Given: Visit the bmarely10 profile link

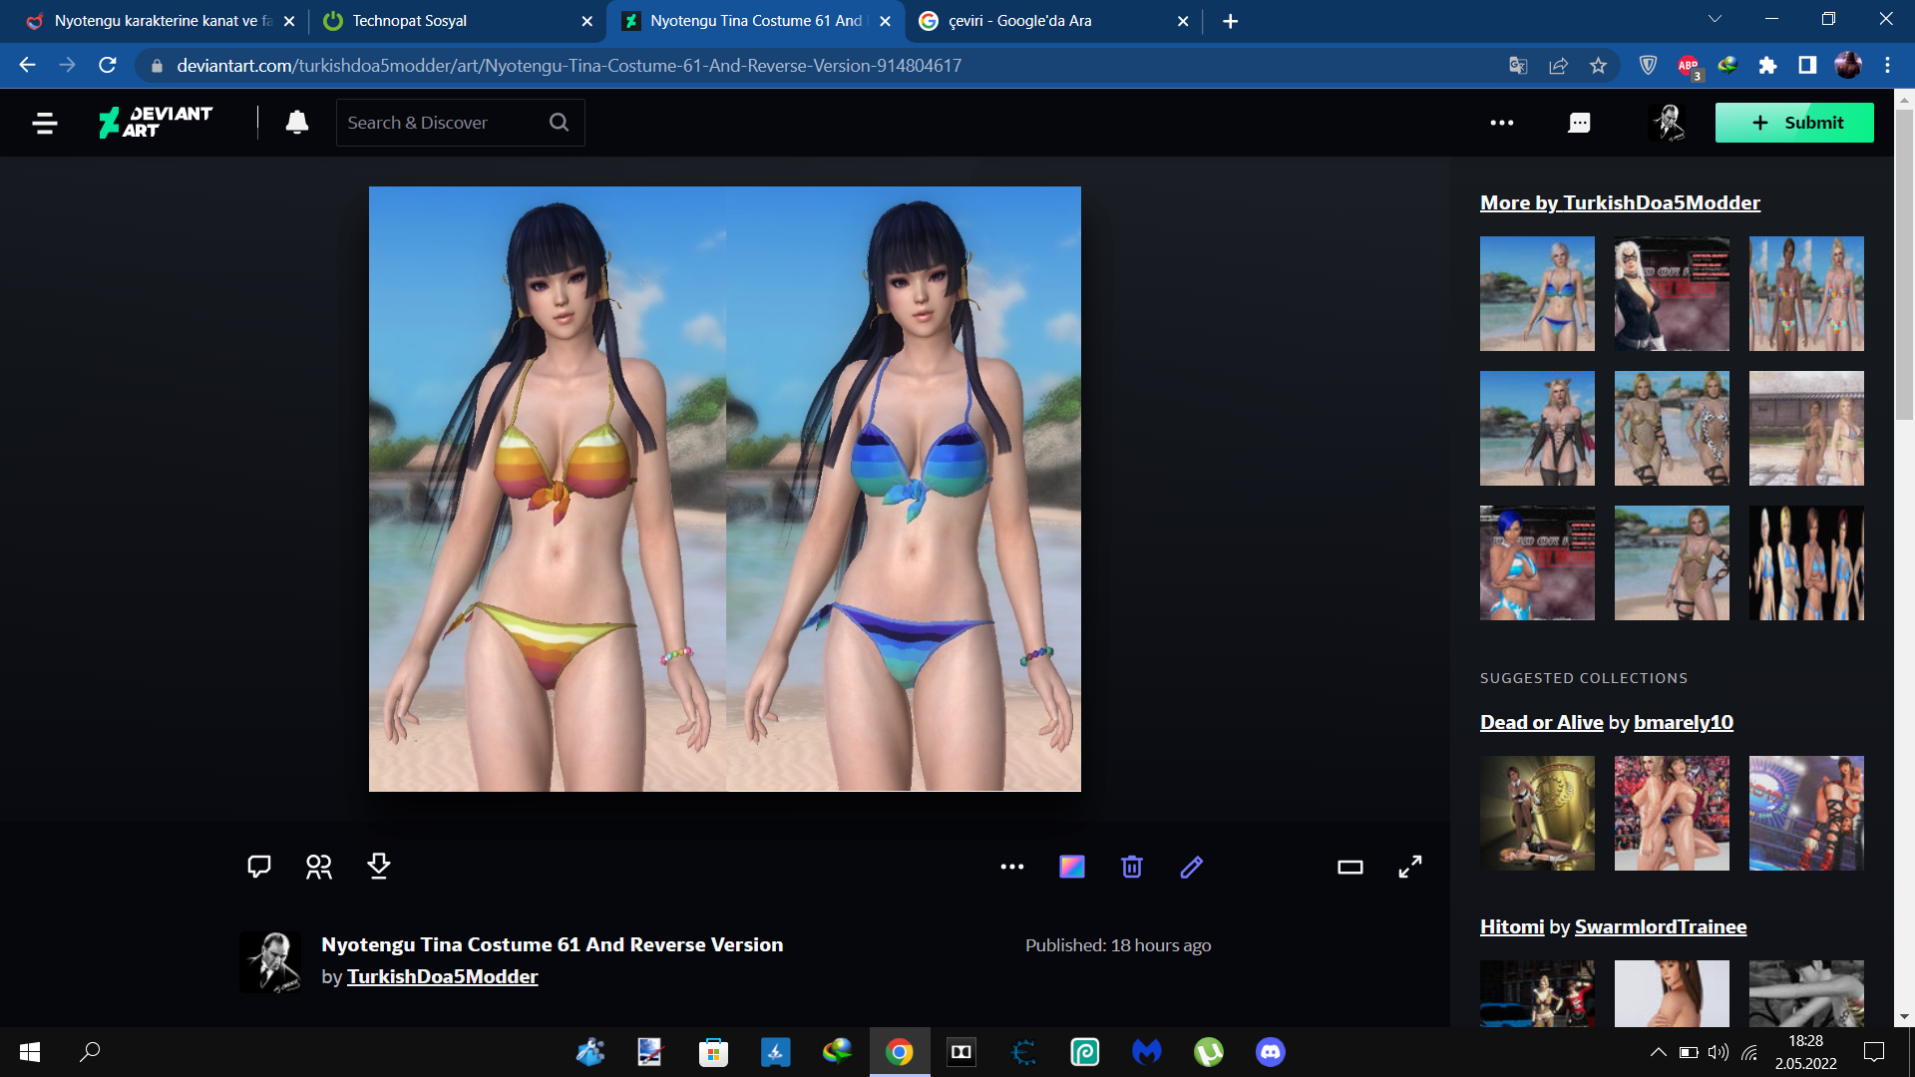Looking at the screenshot, I should 1684,722.
